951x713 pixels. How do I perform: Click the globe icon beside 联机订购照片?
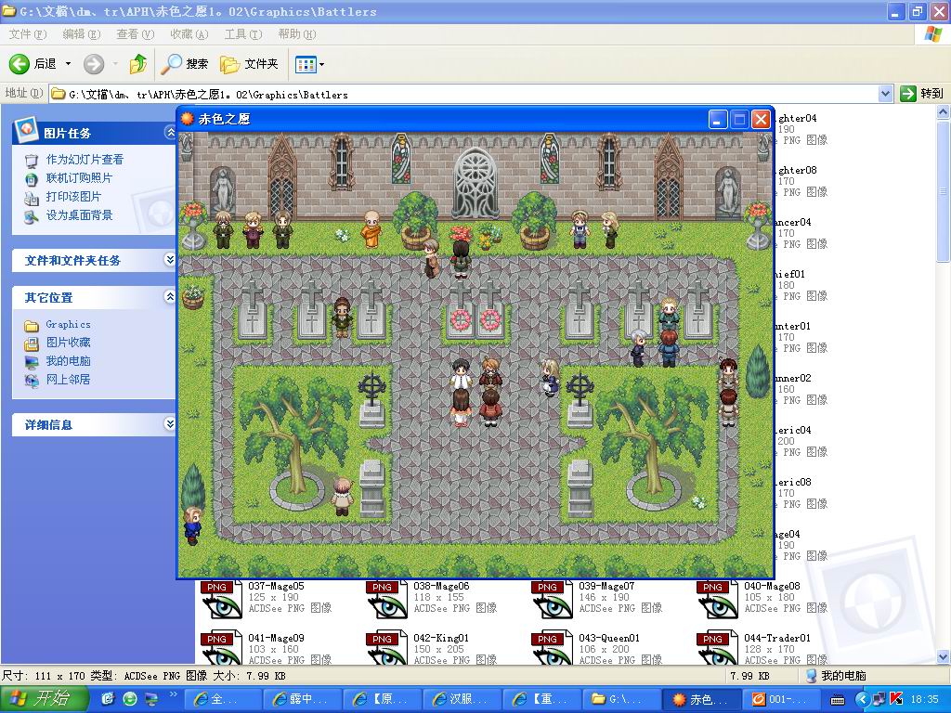point(32,179)
